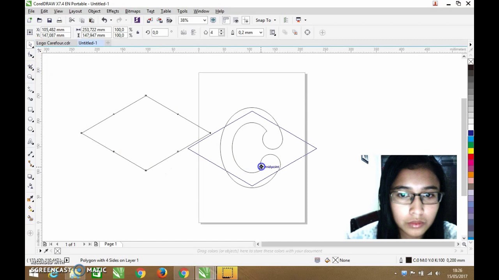This screenshot has width=499, height=280.
Task: Click the Save icon
Action: (50, 20)
